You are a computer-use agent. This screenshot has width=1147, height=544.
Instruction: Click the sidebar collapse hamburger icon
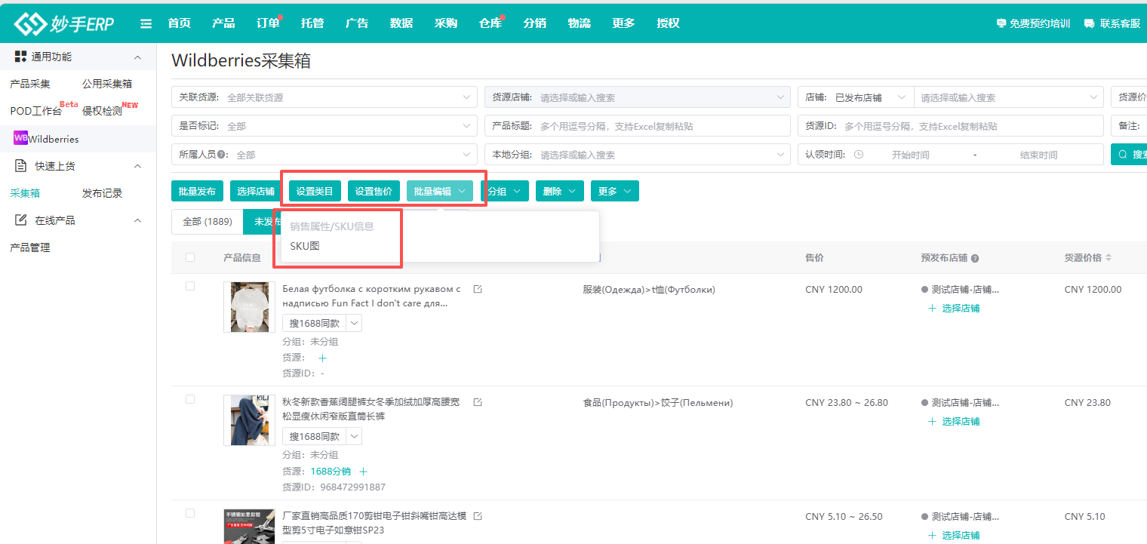click(x=146, y=23)
